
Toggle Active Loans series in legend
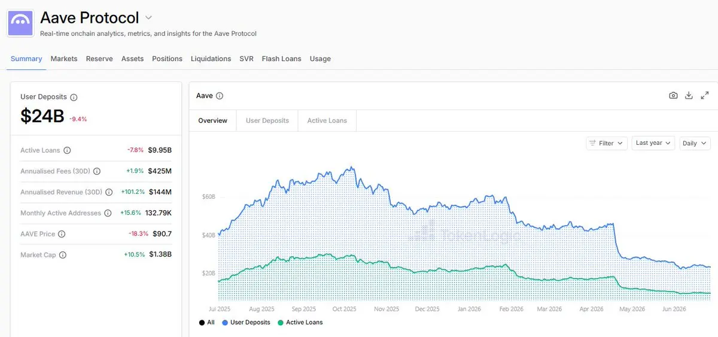[300, 323]
